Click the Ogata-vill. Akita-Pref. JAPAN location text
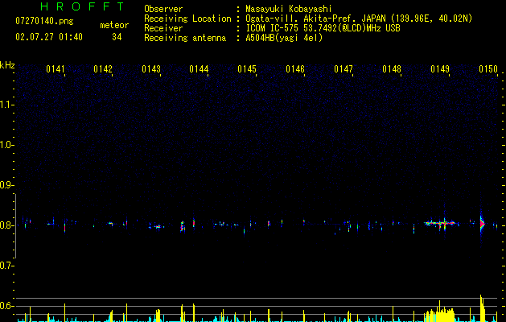The height and width of the screenshot is (322, 506). pos(359,19)
